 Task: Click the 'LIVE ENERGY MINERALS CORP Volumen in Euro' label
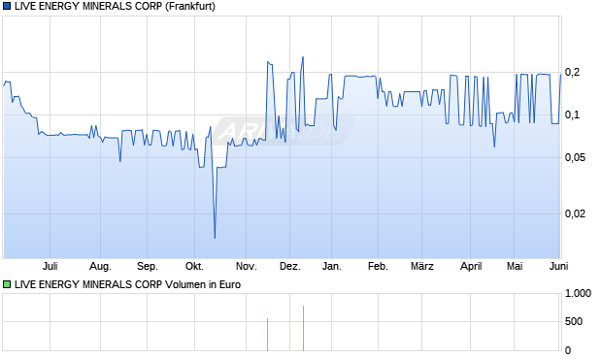point(127,284)
